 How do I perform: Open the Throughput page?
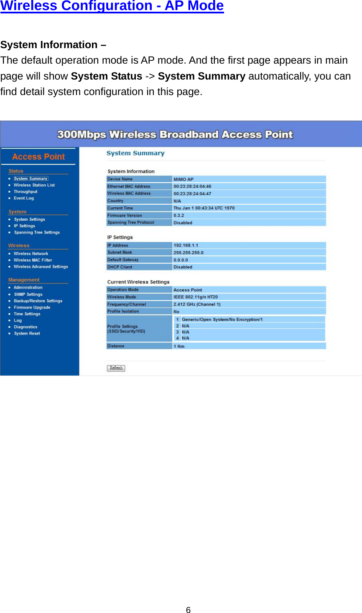tap(25, 191)
